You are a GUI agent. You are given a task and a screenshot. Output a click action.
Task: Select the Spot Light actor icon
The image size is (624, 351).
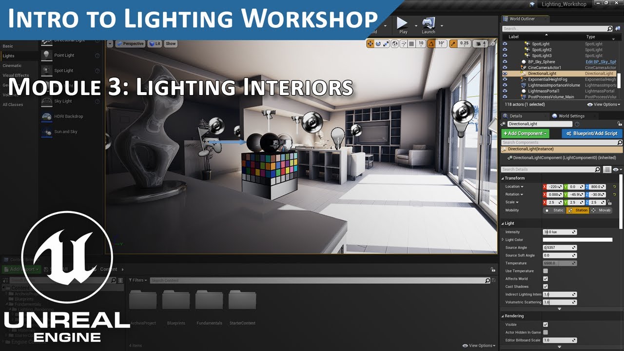click(47, 70)
